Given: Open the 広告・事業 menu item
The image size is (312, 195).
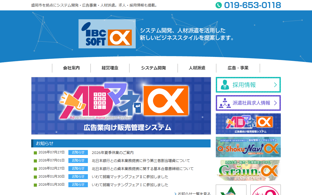Looking at the screenshot, I should click(238, 68).
